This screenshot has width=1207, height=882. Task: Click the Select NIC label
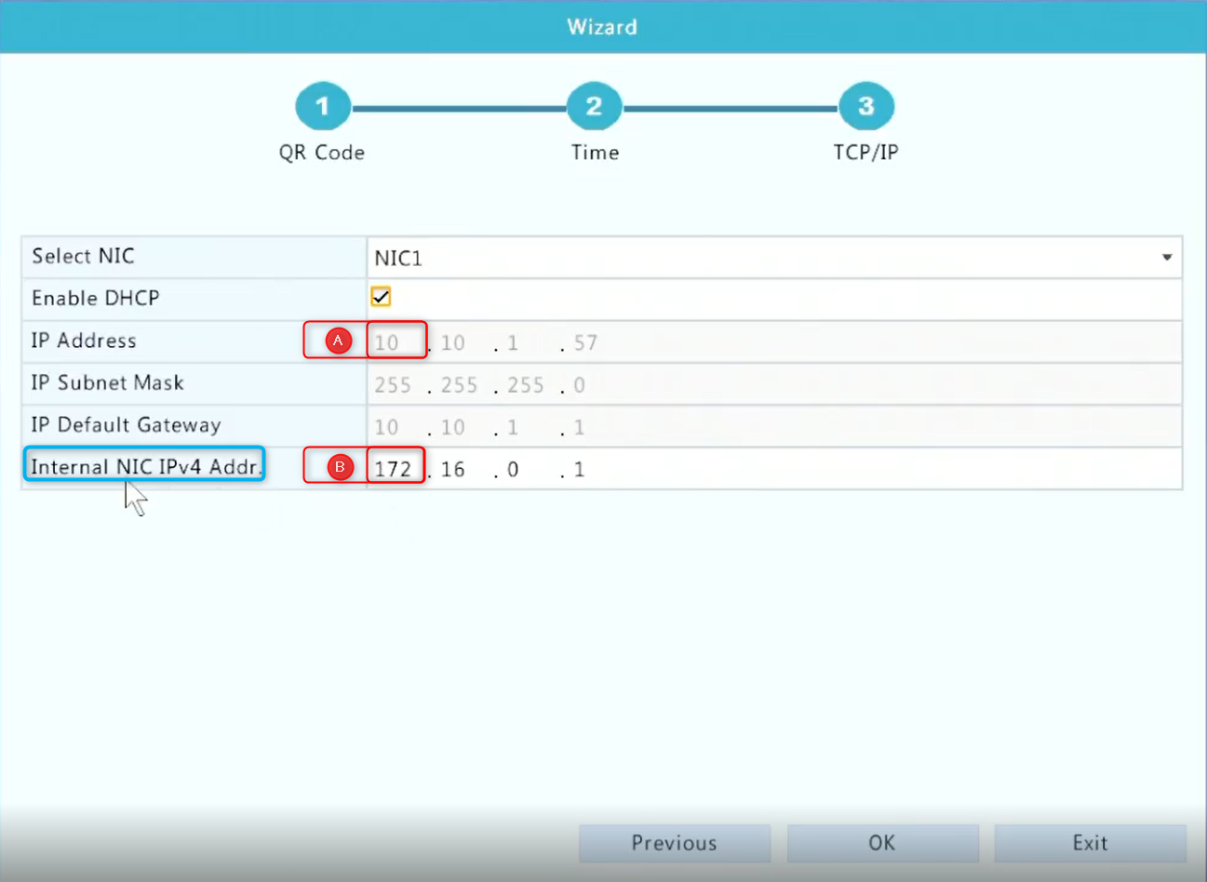[x=83, y=256]
